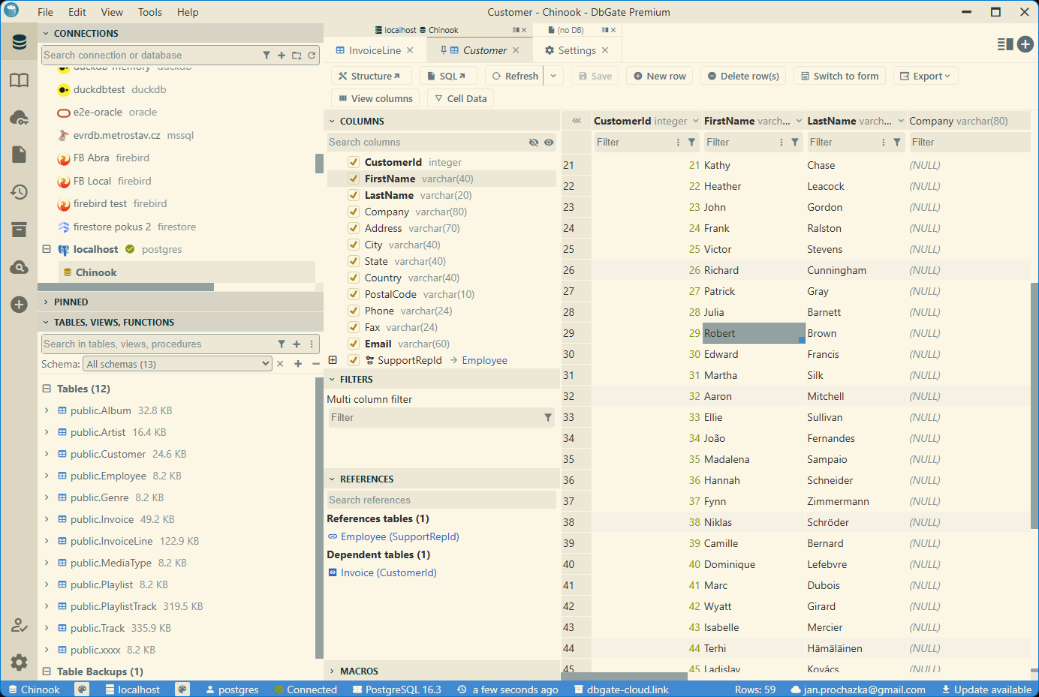Viewport: 1039px width, 697px height.
Task: Uncheck the Email column checkbox
Action: point(353,344)
